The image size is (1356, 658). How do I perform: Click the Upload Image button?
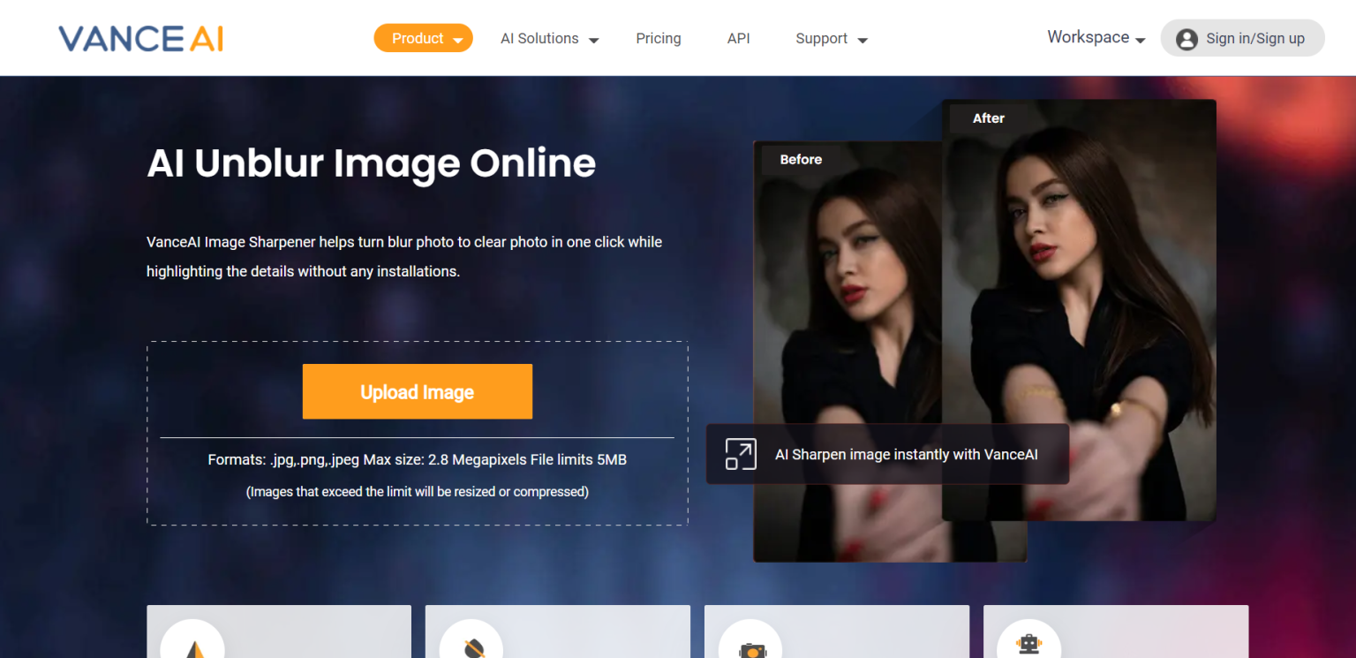(x=417, y=391)
